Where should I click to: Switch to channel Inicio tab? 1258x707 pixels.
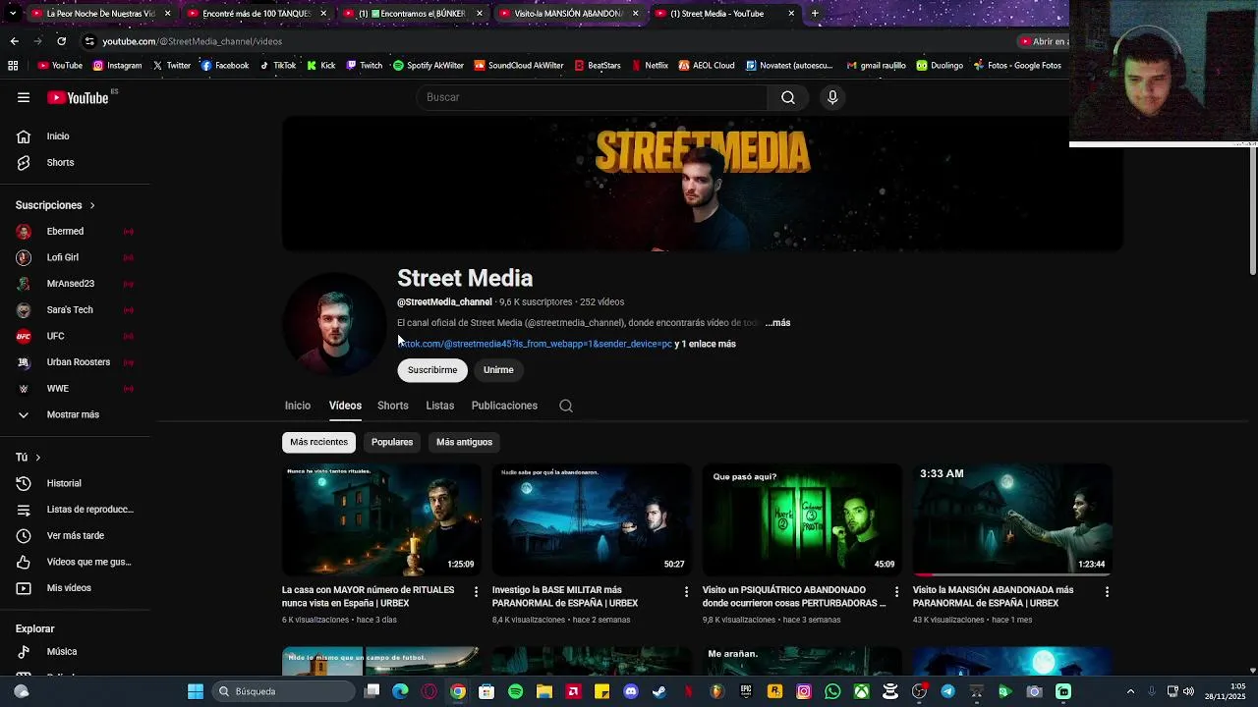pyautogui.click(x=297, y=406)
